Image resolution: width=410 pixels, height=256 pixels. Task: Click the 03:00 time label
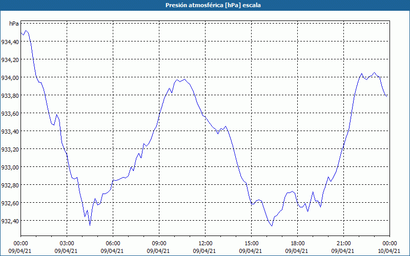pyautogui.click(x=67, y=244)
